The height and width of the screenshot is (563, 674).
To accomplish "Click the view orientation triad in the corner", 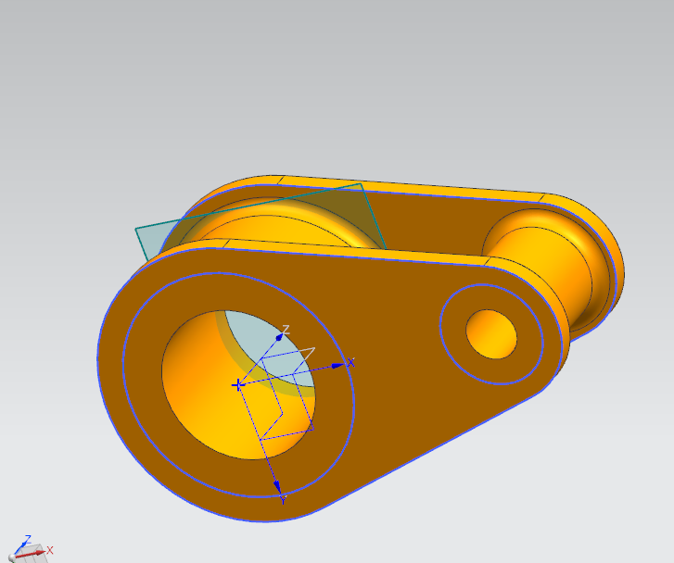I will tap(29, 550).
